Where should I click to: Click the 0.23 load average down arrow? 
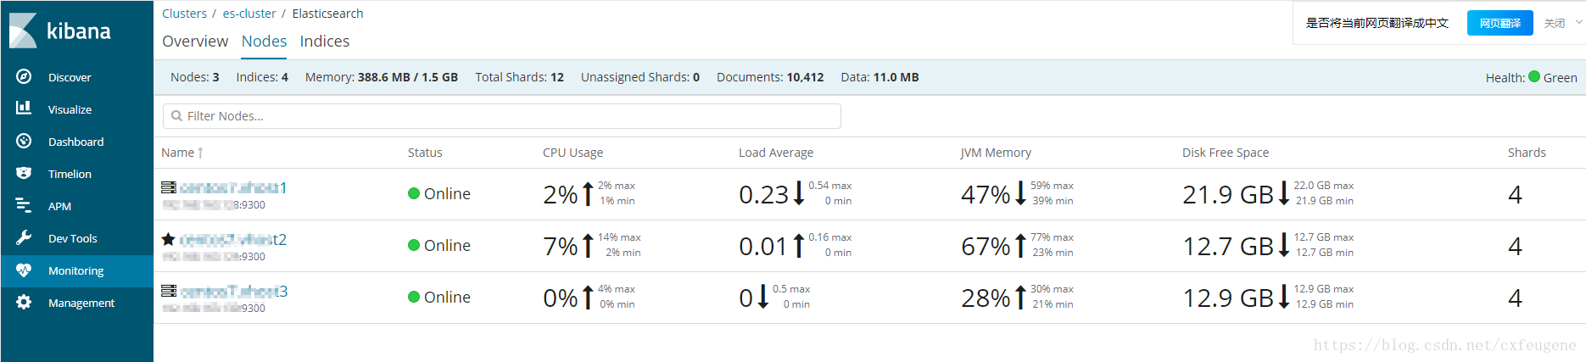[798, 194]
